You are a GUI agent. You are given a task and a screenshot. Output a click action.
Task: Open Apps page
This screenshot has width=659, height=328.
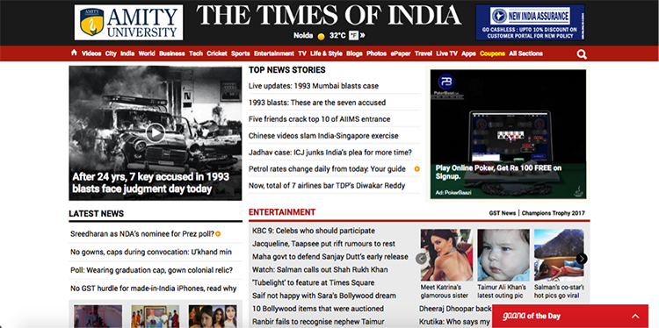[468, 53]
